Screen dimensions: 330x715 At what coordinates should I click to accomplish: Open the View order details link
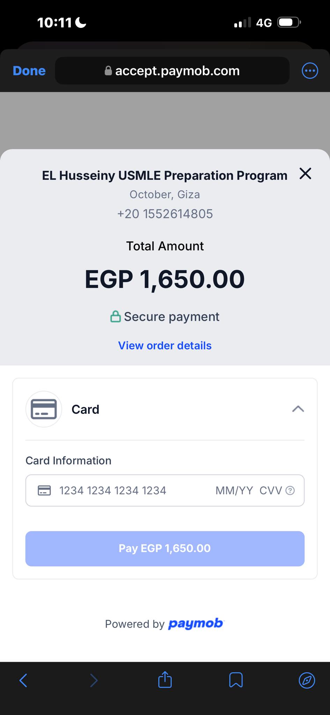(165, 346)
